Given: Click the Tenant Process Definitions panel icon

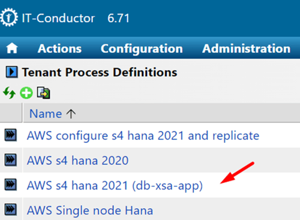Looking at the screenshot, I should tap(11, 72).
